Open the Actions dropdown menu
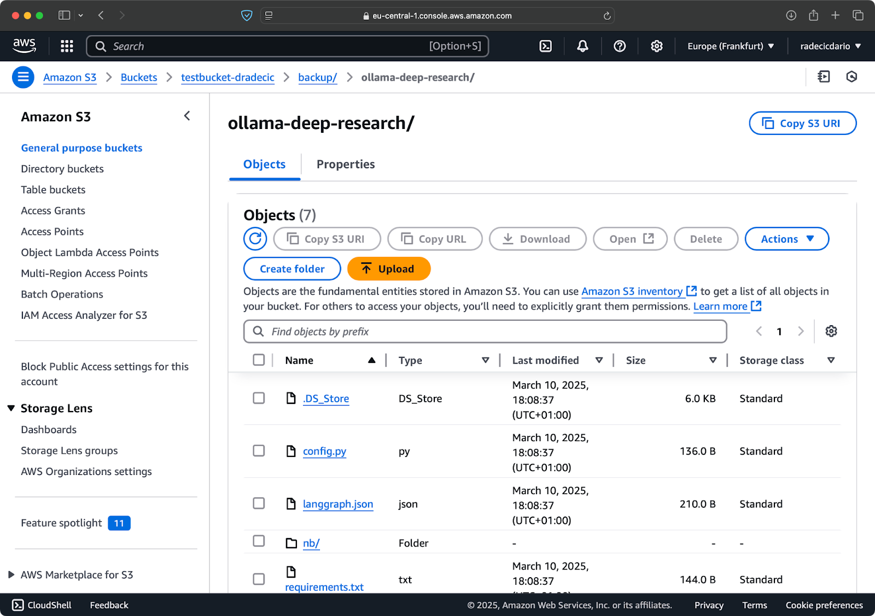The width and height of the screenshot is (875, 616). coord(787,239)
